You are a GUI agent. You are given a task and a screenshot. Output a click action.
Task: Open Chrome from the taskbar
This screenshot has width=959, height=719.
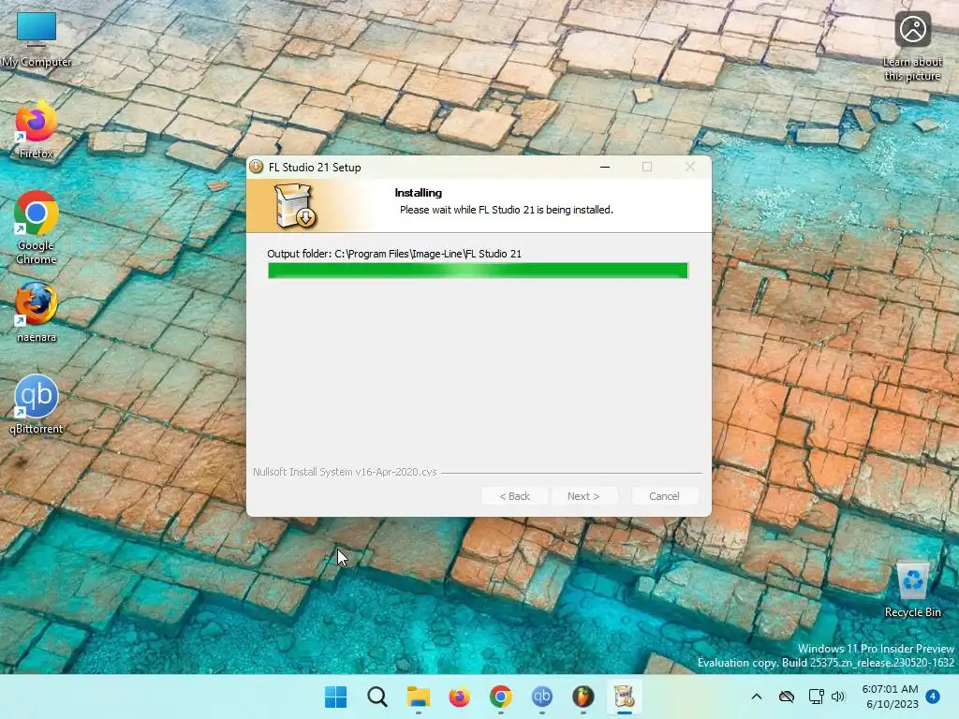(x=500, y=697)
